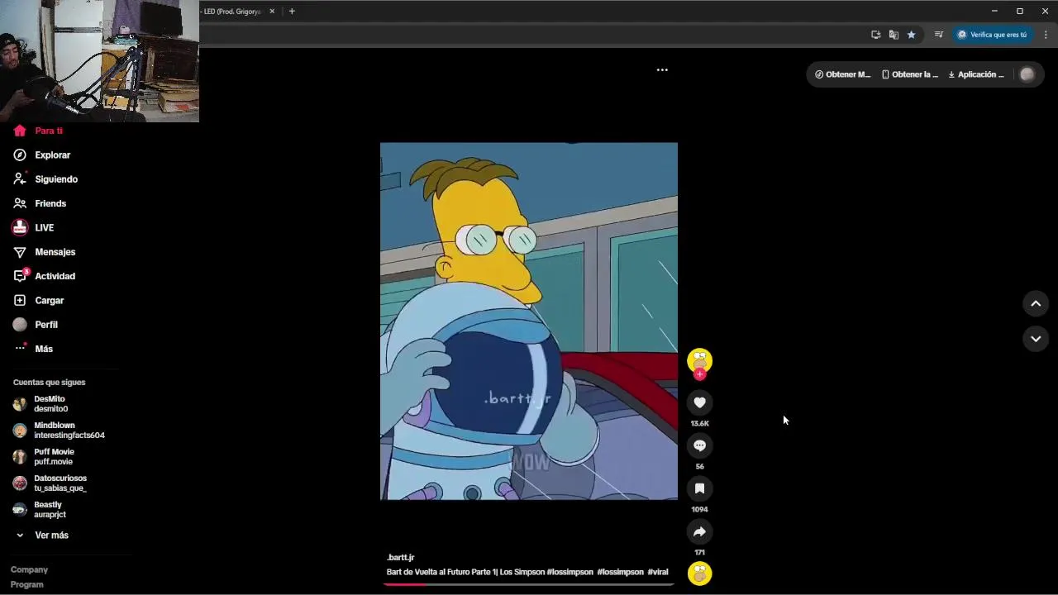Viewport: 1058px width, 595px height.
Task: Click the Más three-dots icon
Action: 20,348
